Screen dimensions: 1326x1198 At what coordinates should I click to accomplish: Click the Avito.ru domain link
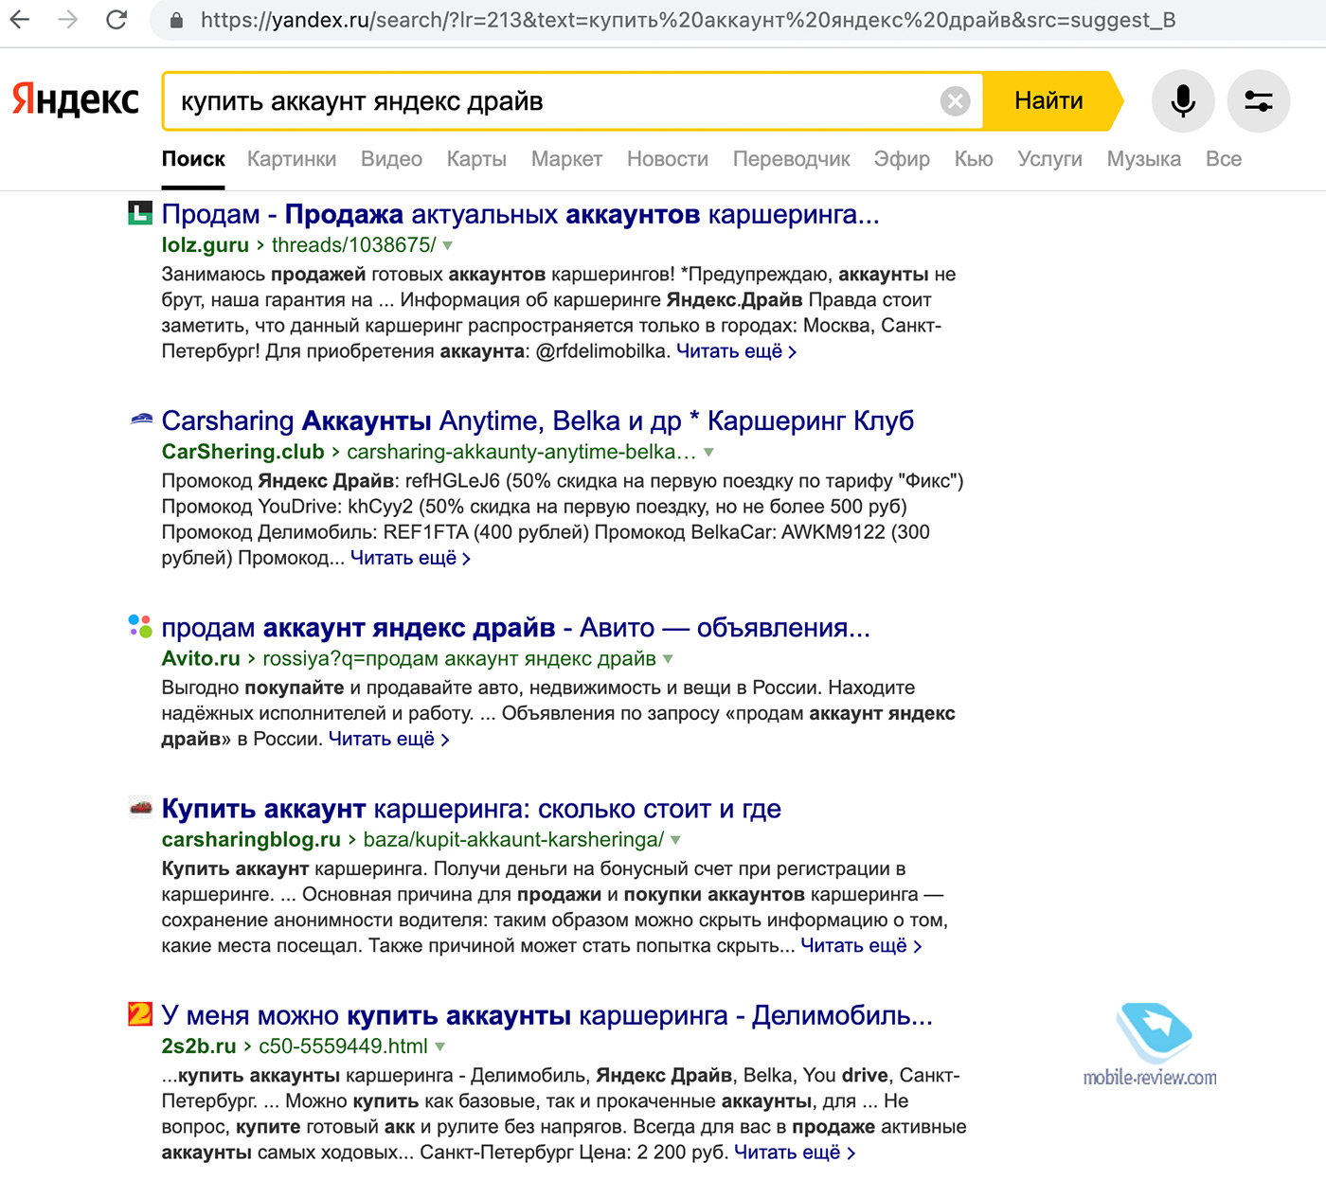coord(201,658)
